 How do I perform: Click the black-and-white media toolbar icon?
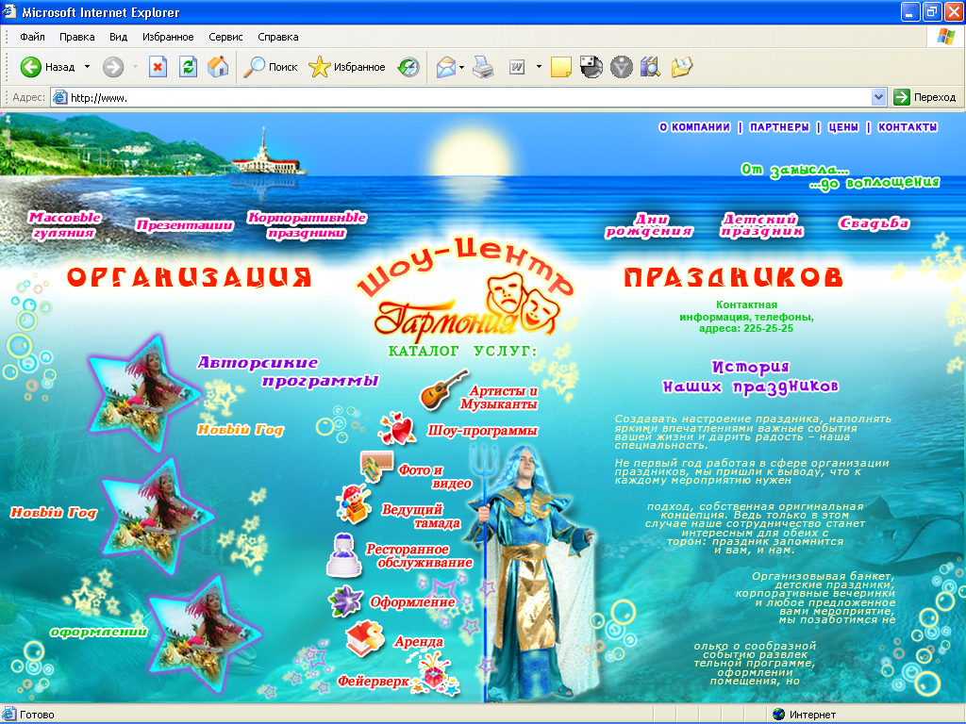click(591, 67)
